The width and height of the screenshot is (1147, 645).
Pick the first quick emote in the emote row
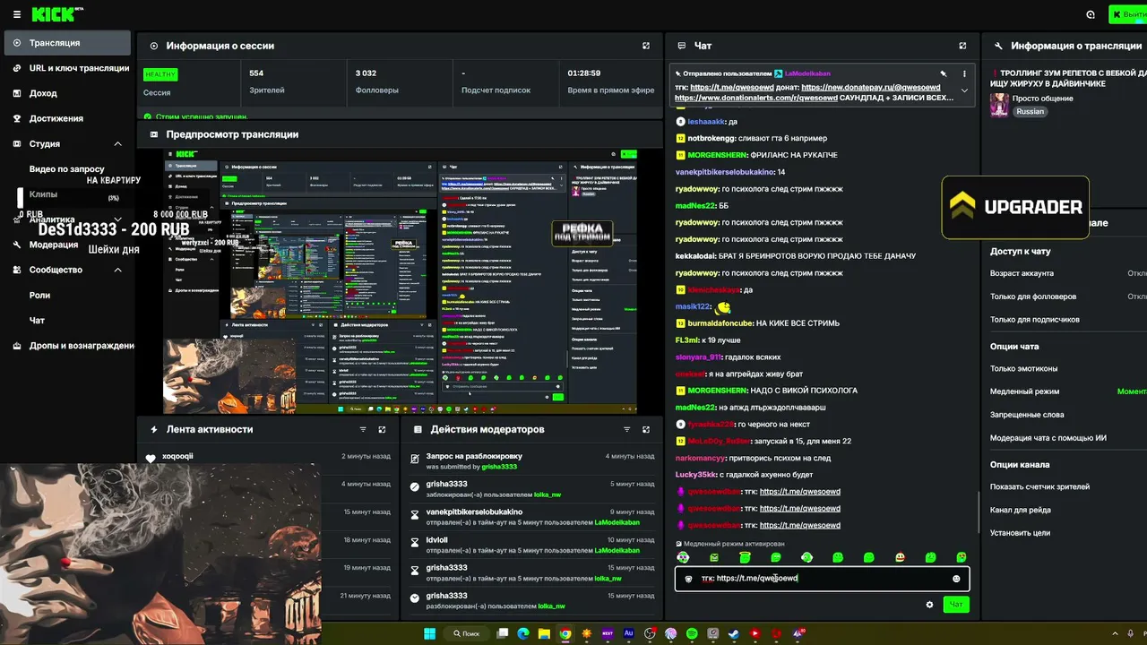point(683,557)
